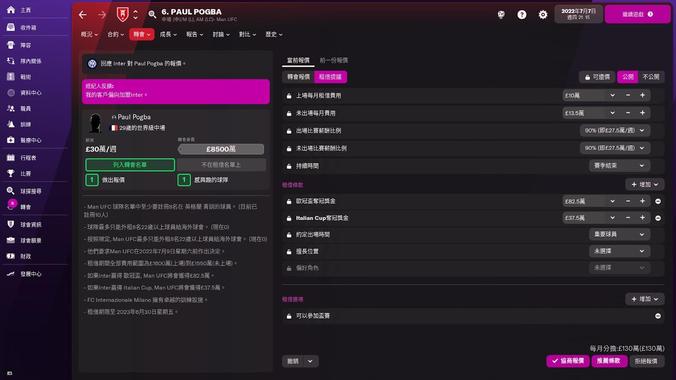Open the settings gear icon

coord(543,15)
